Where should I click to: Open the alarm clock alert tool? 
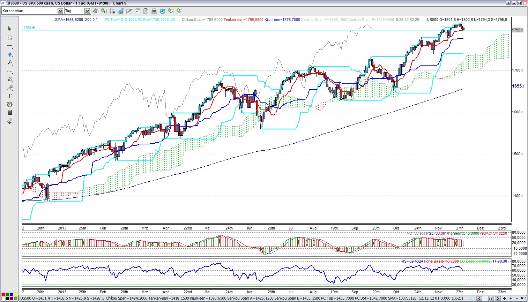(9, 104)
